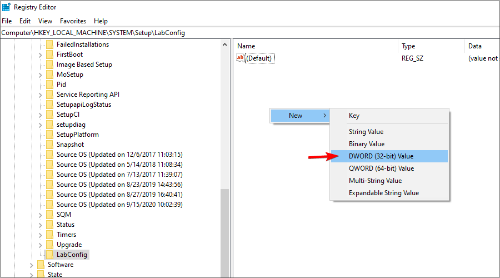Select the (Default) value name

[x=259, y=58]
